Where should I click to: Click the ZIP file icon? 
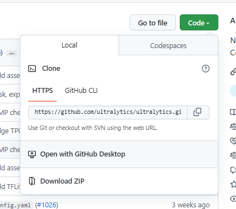click(32, 181)
